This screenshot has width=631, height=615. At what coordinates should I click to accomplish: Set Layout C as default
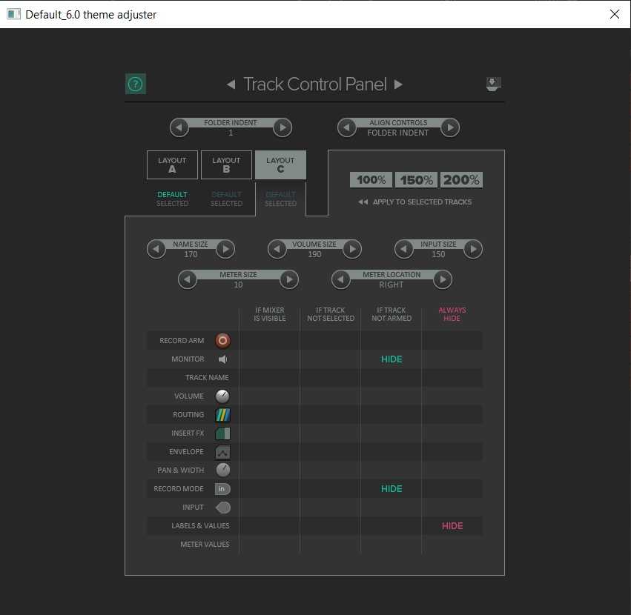pyautogui.click(x=280, y=194)
